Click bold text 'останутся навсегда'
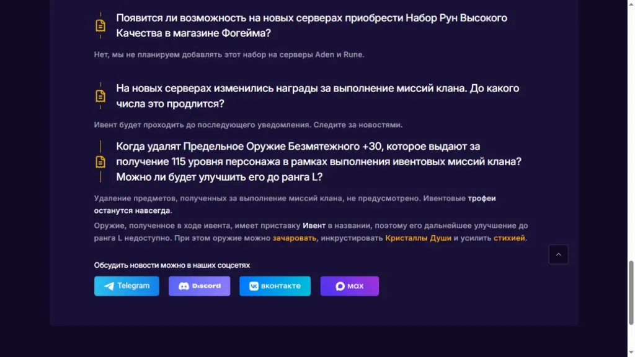 pos(132,210)
